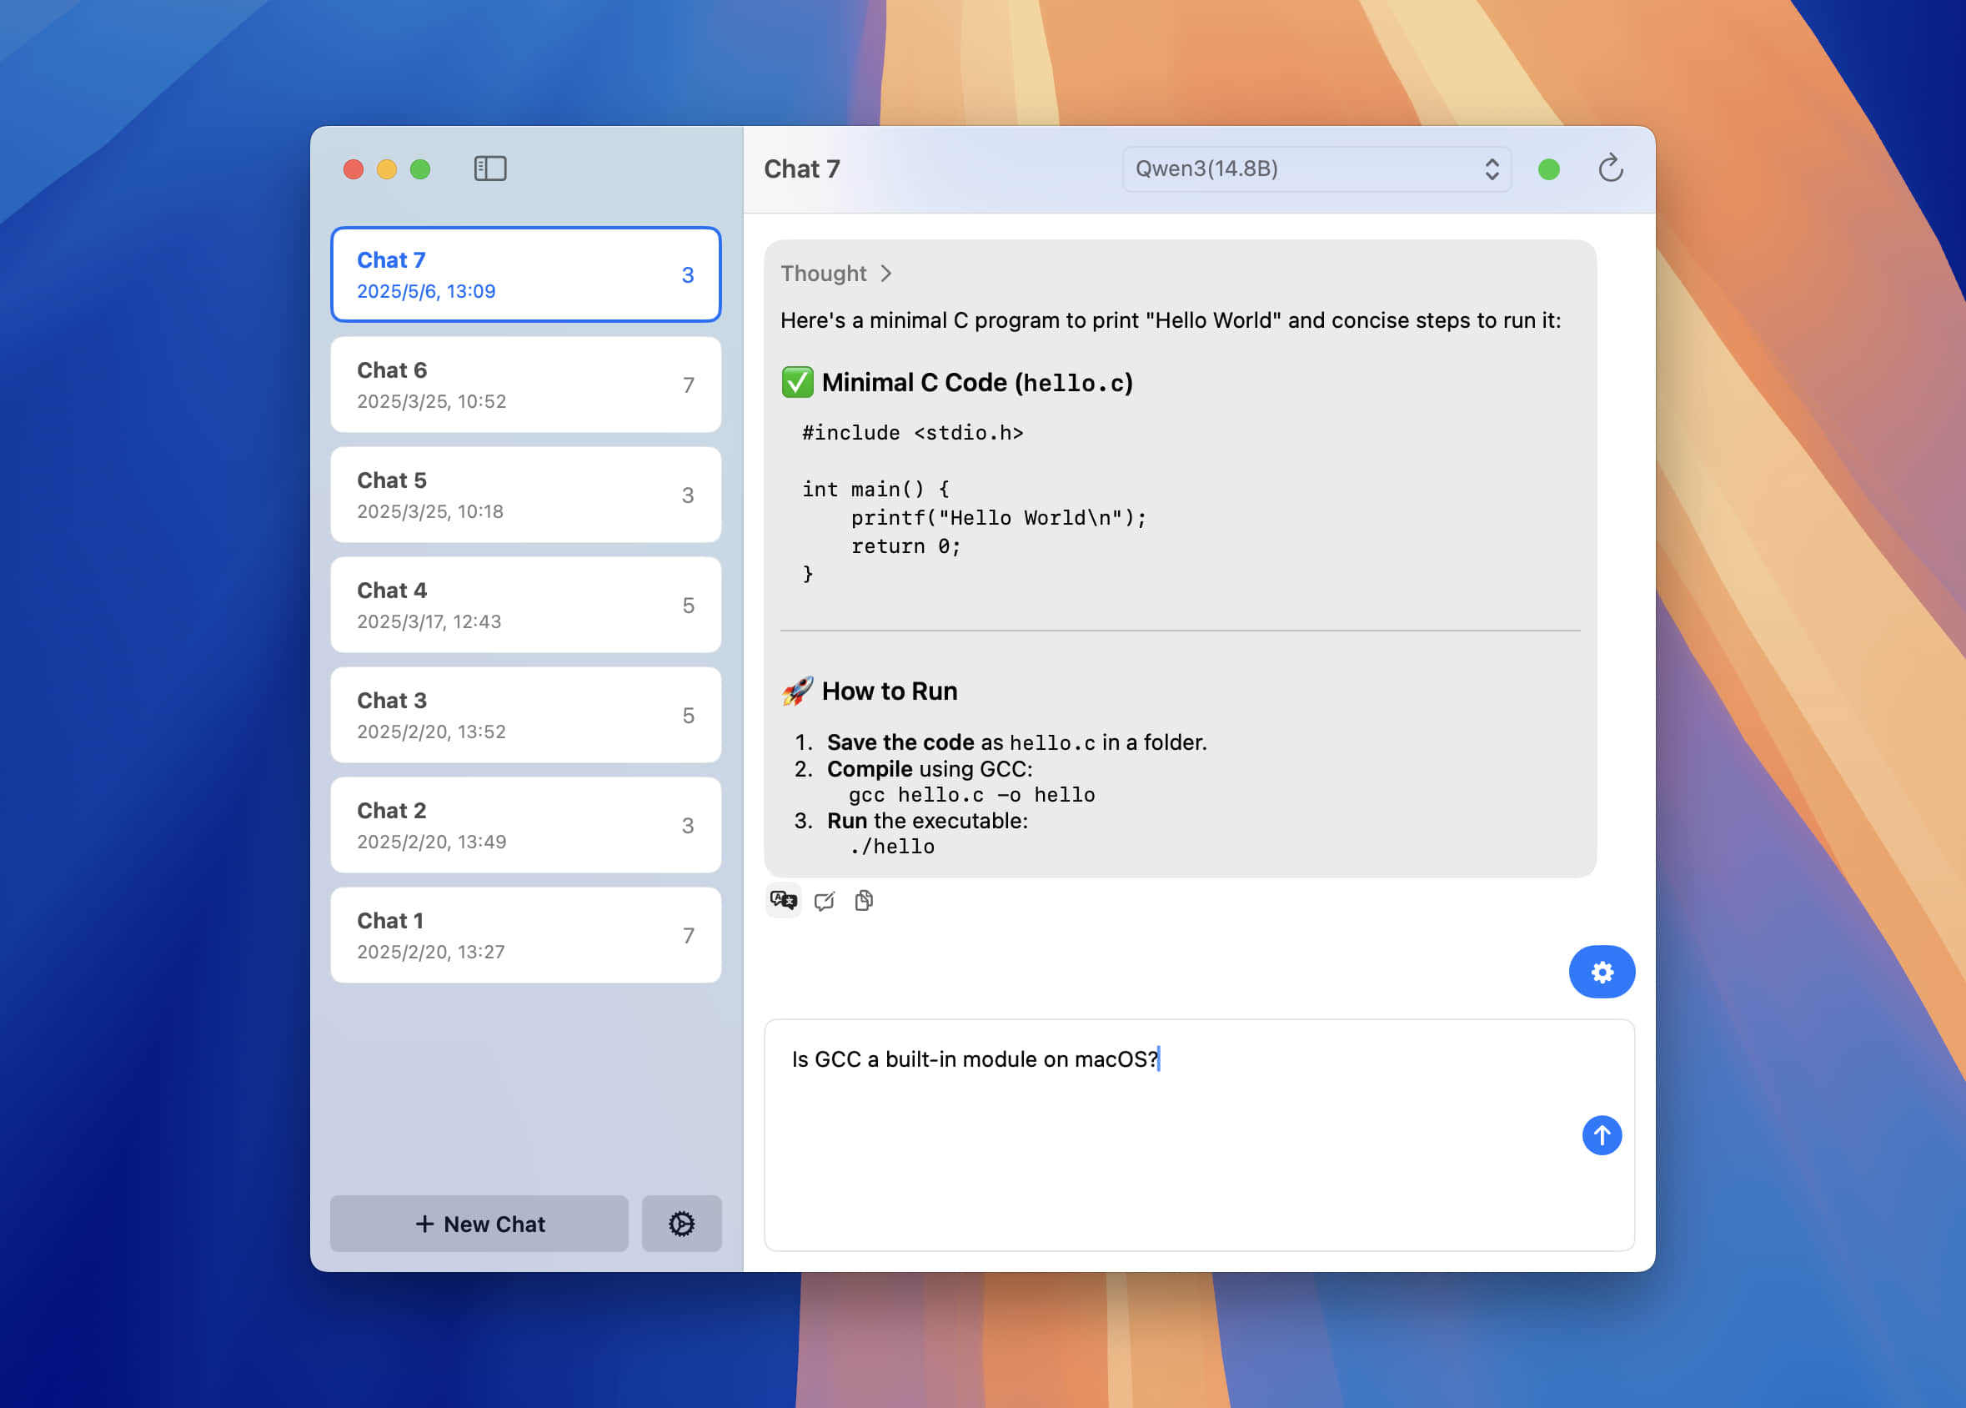Select Chat 3 in chat list
The width and height of the screenshot is (1966, 1408).
pyautogui.click(x=525, y=716)
